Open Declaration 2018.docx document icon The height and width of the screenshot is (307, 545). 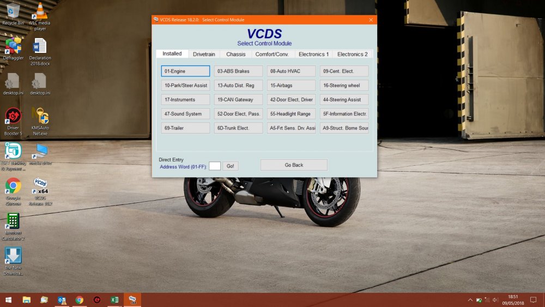(40, 51)
